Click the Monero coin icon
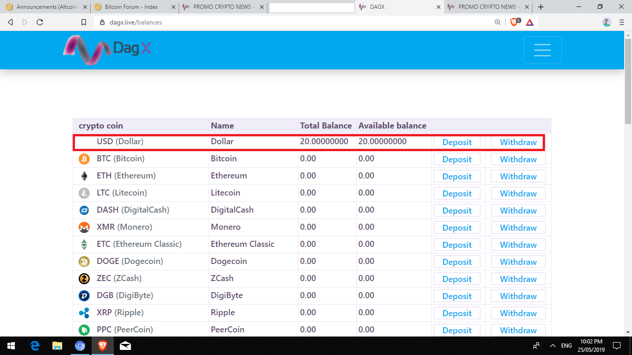The image size is (632, 355). (x=84, y=227)
